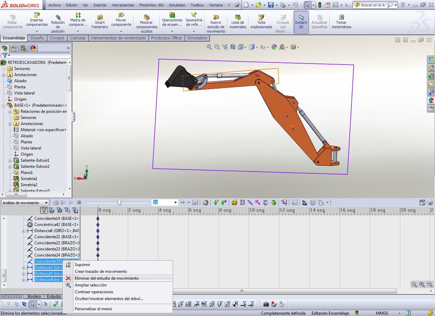Click edit appearance color ball icon
This screenshot has height=316, width=435.
coord(274,47)
